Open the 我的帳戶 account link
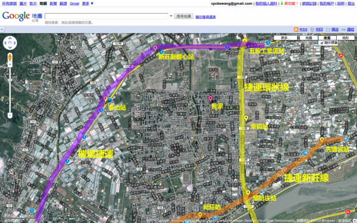Screen dimensions: 357x223 tap(327, 4)
